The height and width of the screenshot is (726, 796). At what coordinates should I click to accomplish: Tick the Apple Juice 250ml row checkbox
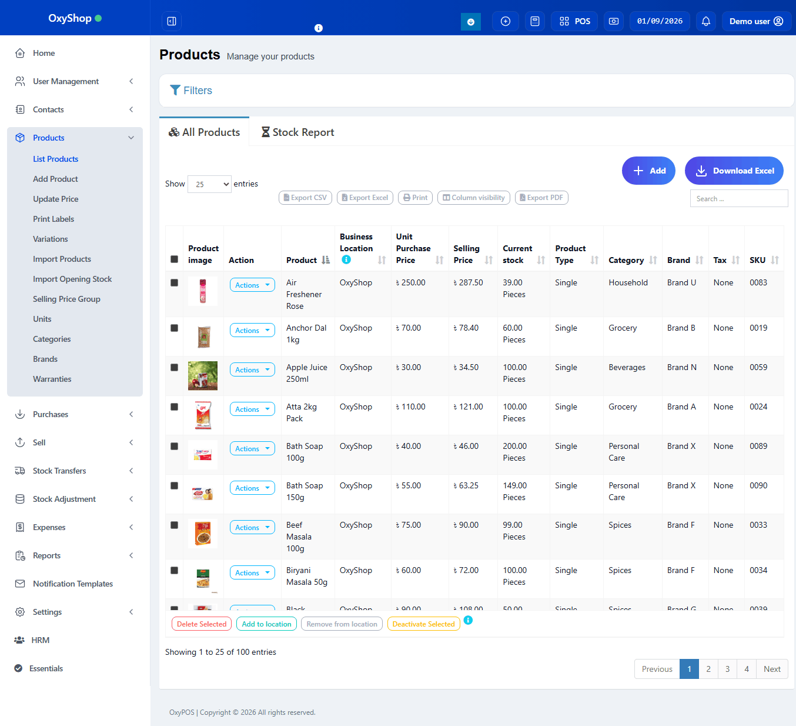[x=174, y=367]
